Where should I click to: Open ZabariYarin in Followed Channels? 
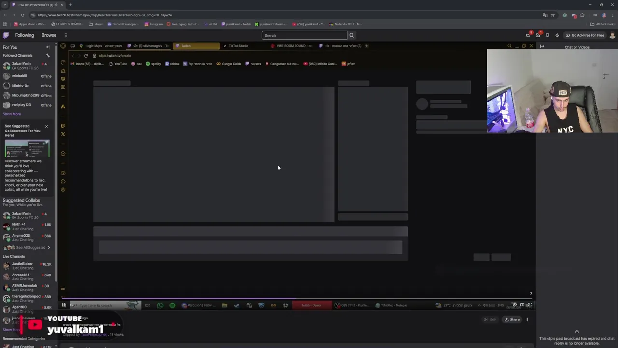tap(27, 66)
